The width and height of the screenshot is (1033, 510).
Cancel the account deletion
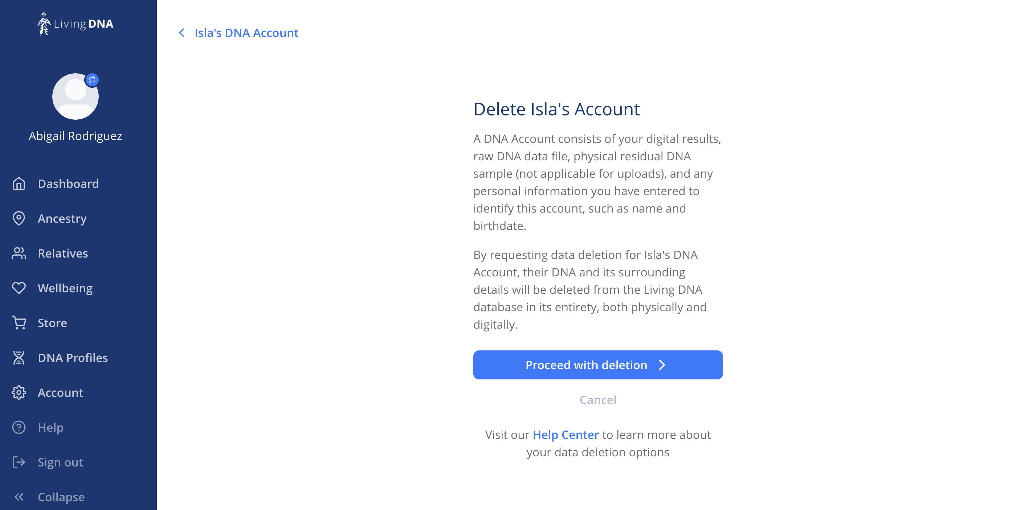(x=598, y=400)
